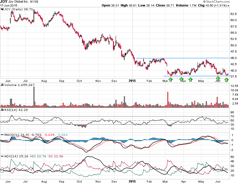Click the 20 level on the ADX axis
This screenshot has height=184, width=238.
(232, 171)
